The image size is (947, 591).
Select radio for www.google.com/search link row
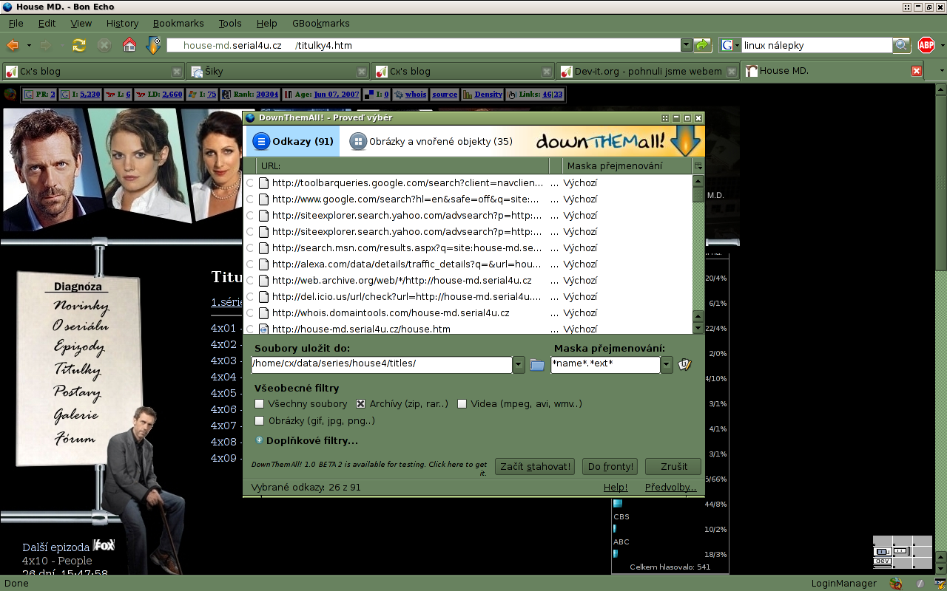pyautogui.click(x=250, y=199)
